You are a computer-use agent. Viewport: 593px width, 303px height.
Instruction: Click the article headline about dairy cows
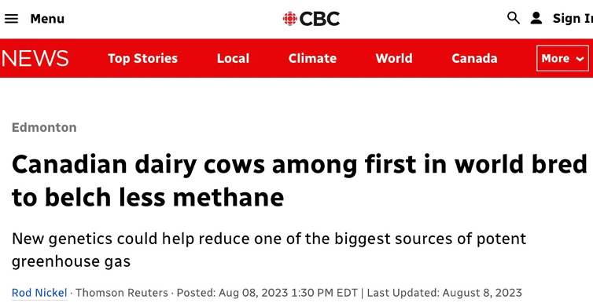pyautogui.click(x=299, y=181)
